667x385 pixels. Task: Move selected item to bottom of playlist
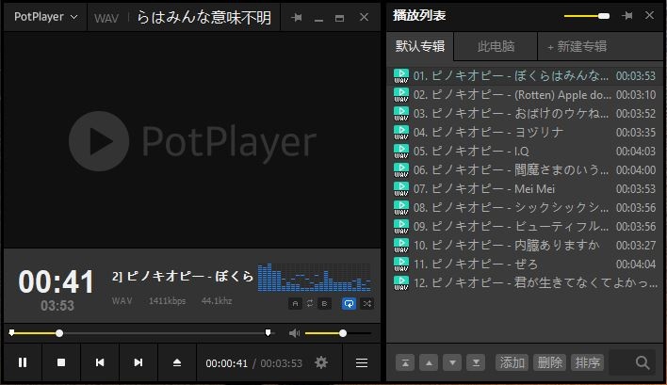(476, 362)
